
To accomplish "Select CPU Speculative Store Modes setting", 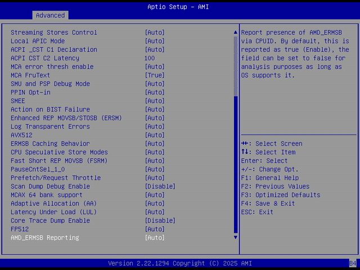I will tap(59, 152).
